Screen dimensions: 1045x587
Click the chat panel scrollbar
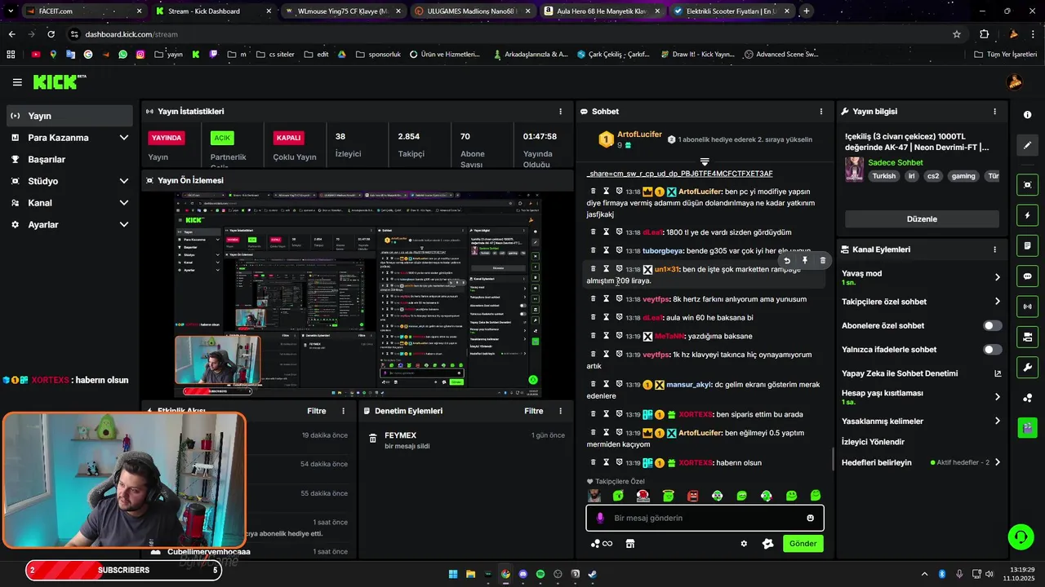(x=833, y=458)
